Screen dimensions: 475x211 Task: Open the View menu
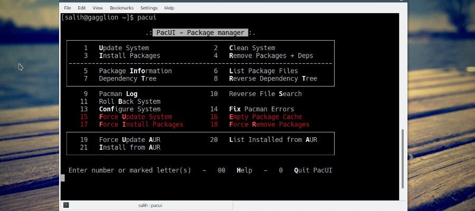[x=98, y=8]
